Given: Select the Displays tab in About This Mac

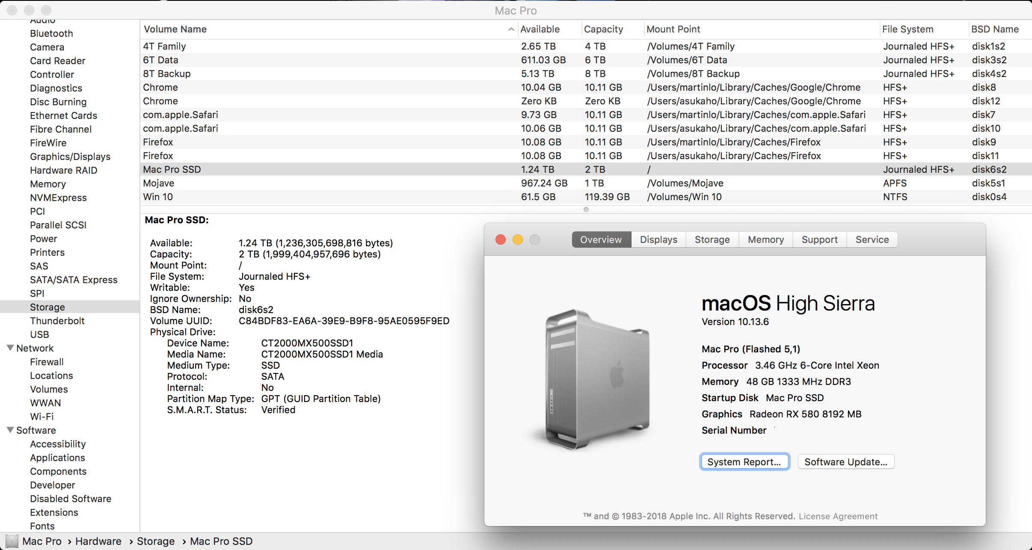Looking at the screenshot, I should tap(657, 240).
